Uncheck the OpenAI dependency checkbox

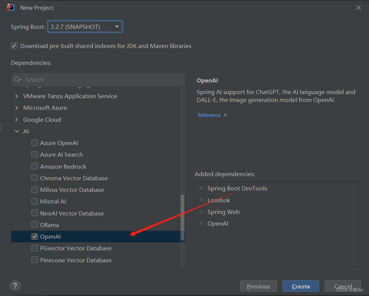tap(34, 236)
